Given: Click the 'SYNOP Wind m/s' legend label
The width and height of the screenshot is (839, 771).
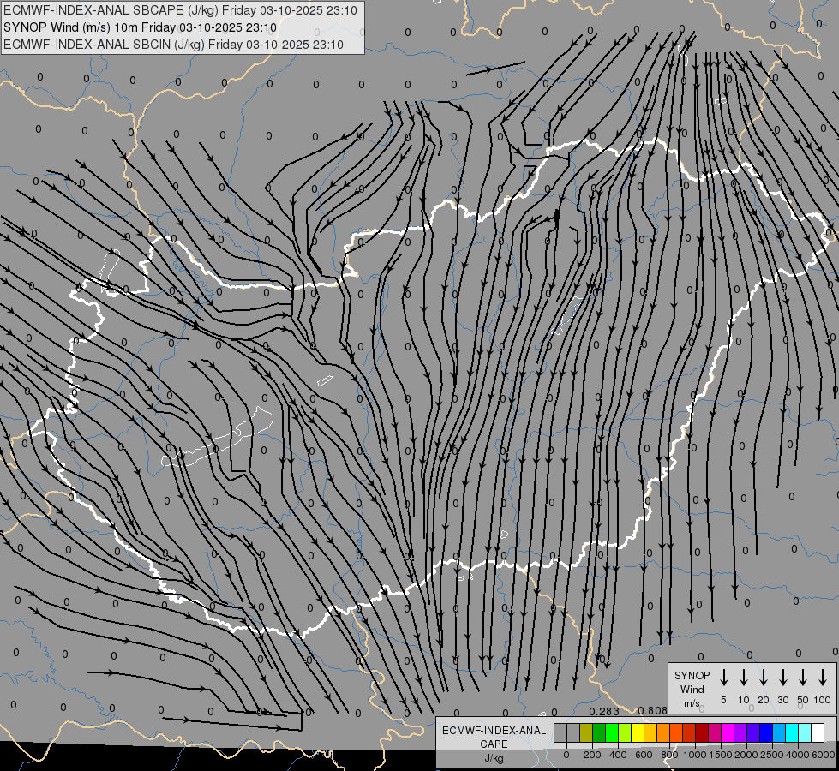Looking at the screenshot, I should pyautogui.click(x=692, y=689).
